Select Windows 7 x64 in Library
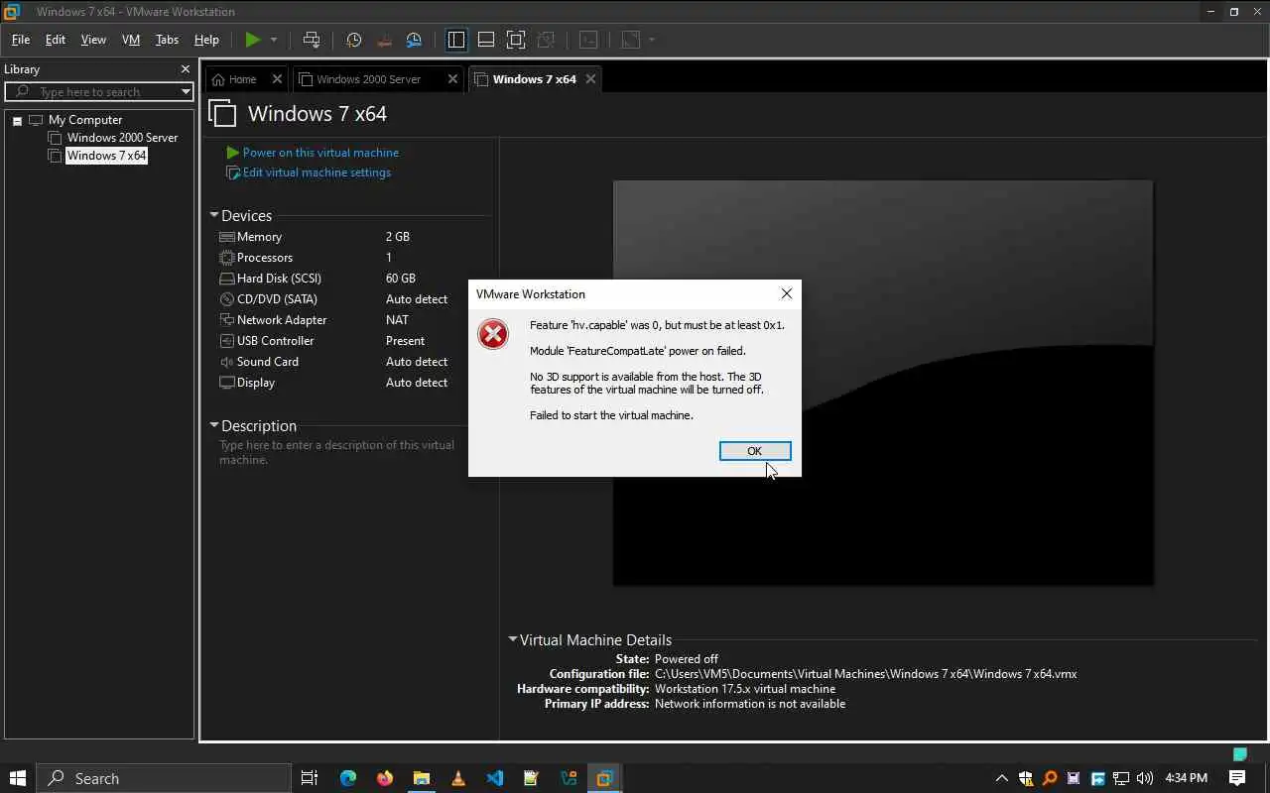The image size is (1270, 793). 106,156
